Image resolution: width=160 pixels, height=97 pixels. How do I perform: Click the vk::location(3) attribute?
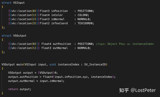click(24, 23)
